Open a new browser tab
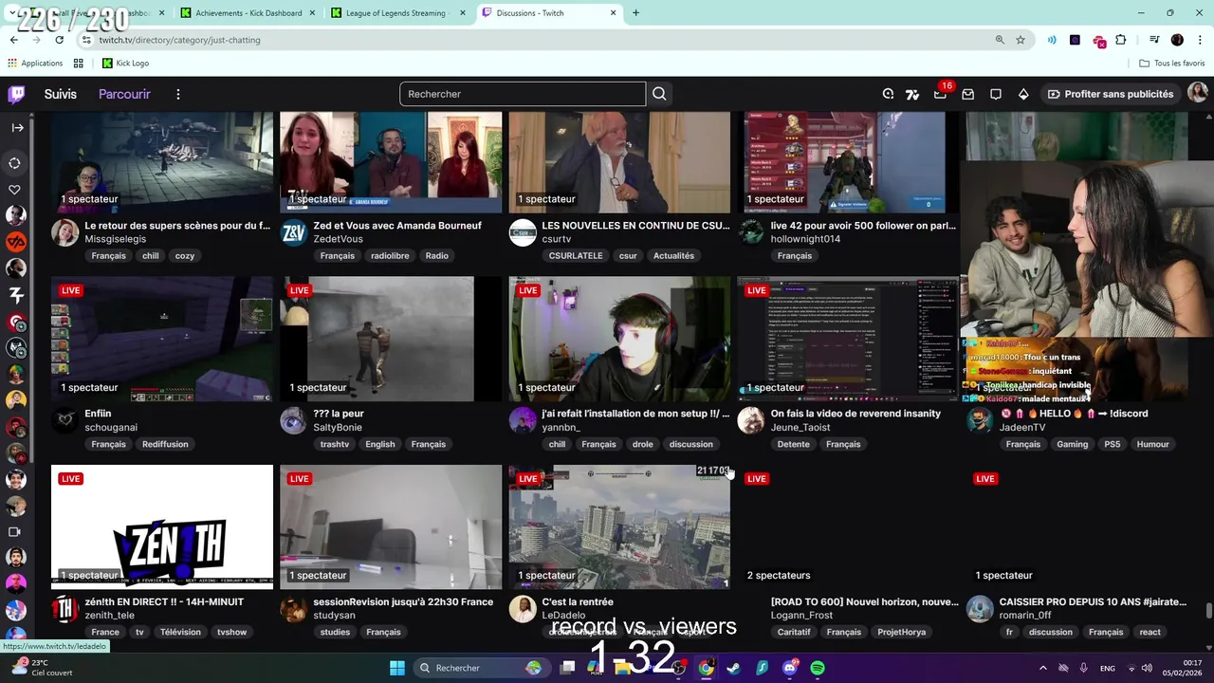 tap(635, 13)
